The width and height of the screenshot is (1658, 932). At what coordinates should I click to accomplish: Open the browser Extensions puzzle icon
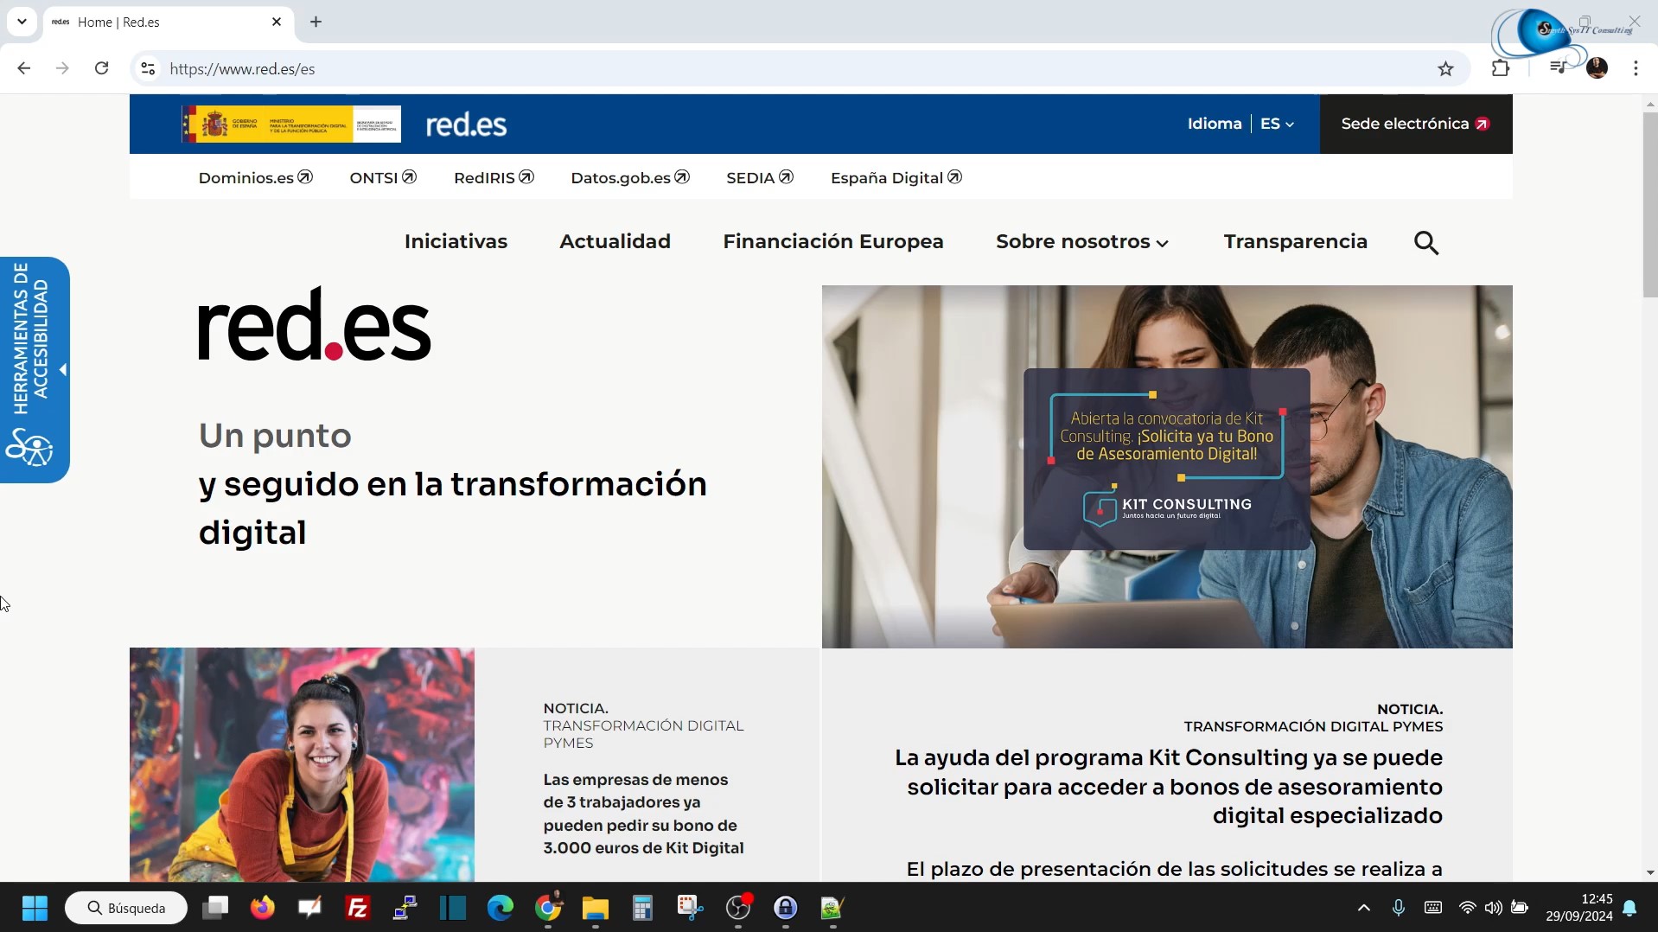tap(1501, 68)
